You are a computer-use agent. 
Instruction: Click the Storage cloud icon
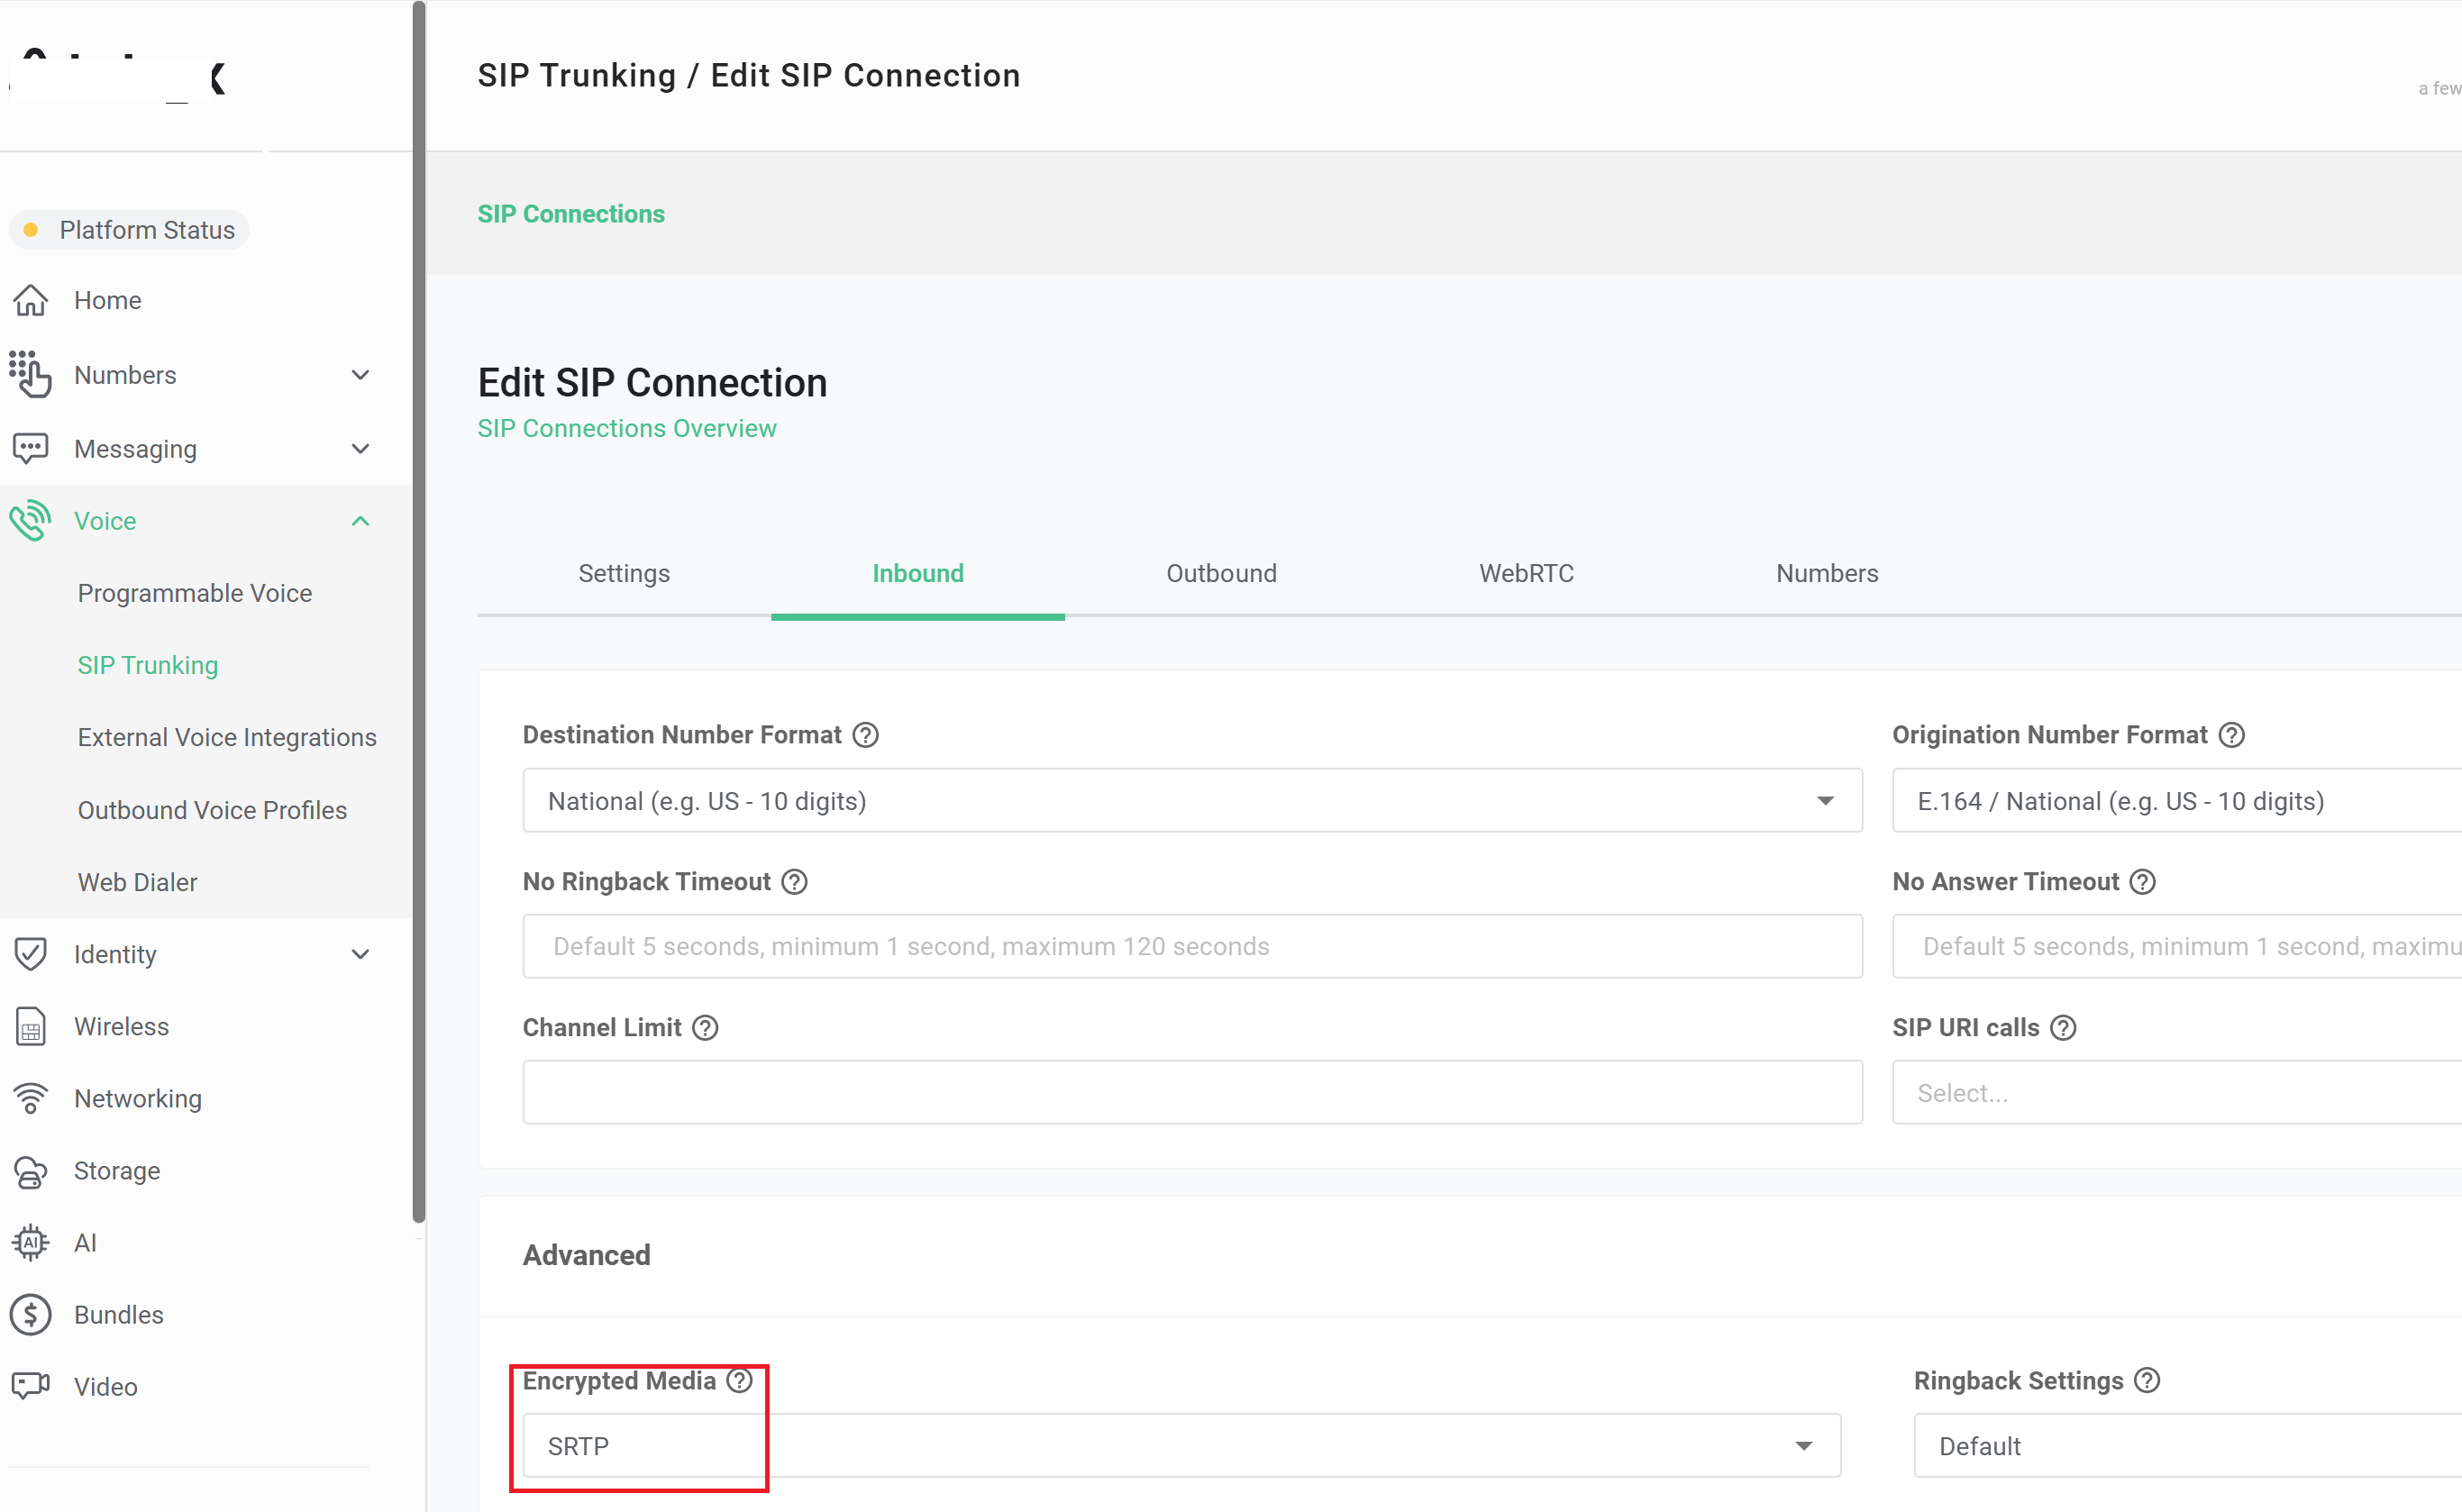pos(30,1171)
